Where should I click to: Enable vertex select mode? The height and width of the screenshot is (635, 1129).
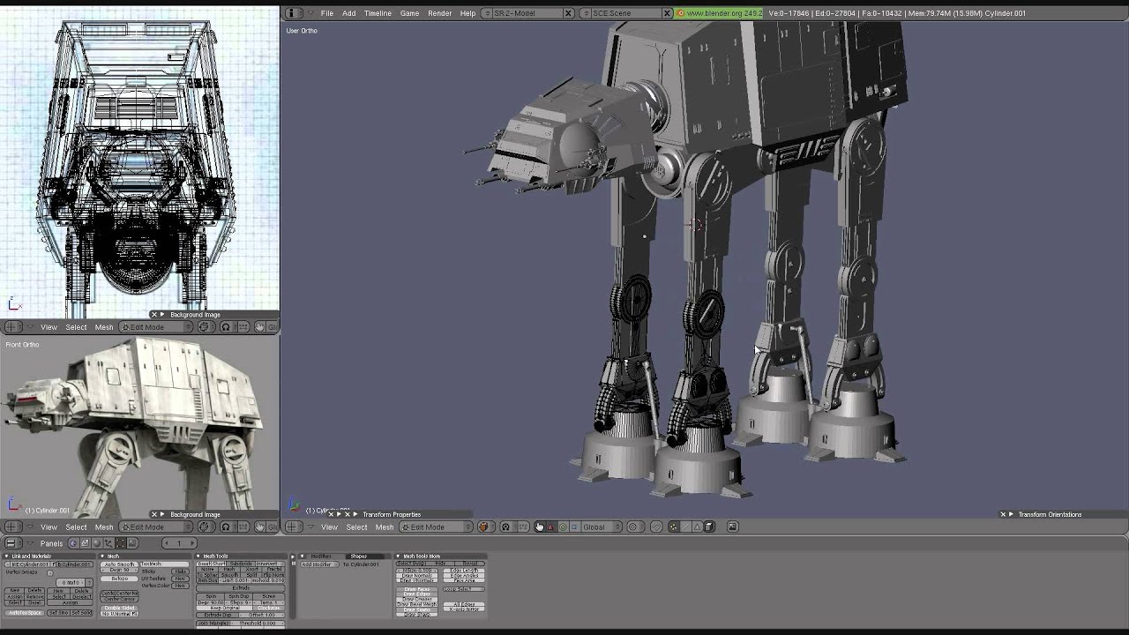click(x=673, y=527)
